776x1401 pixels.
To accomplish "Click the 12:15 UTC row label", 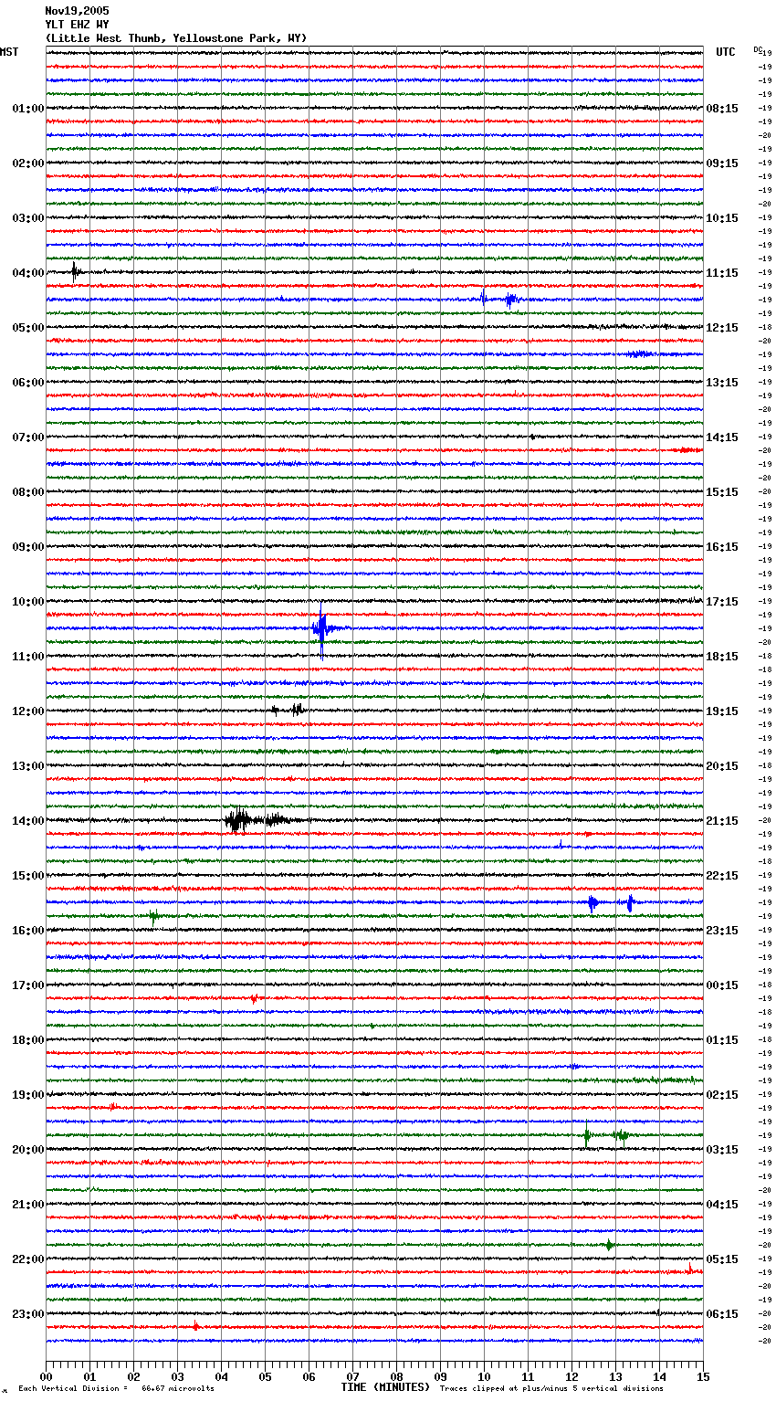I will coord(722,328).
